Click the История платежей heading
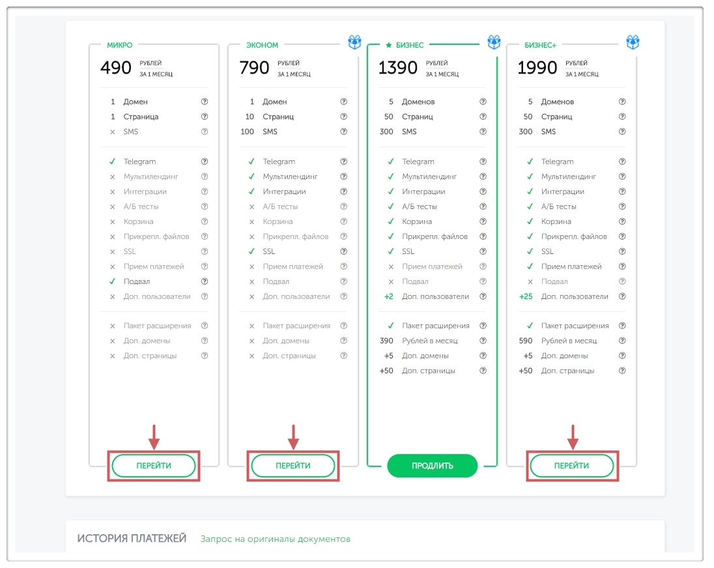The width and height of the screenshot is (714, 568). point(132,539)
